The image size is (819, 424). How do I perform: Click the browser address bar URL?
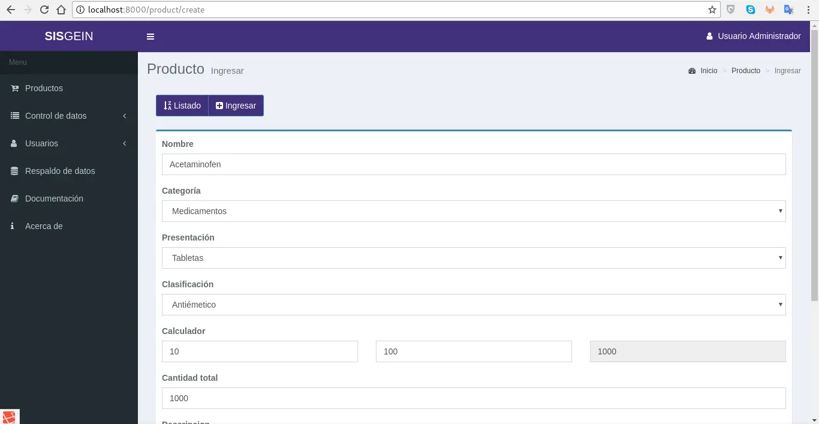click(x=146, y=10)
